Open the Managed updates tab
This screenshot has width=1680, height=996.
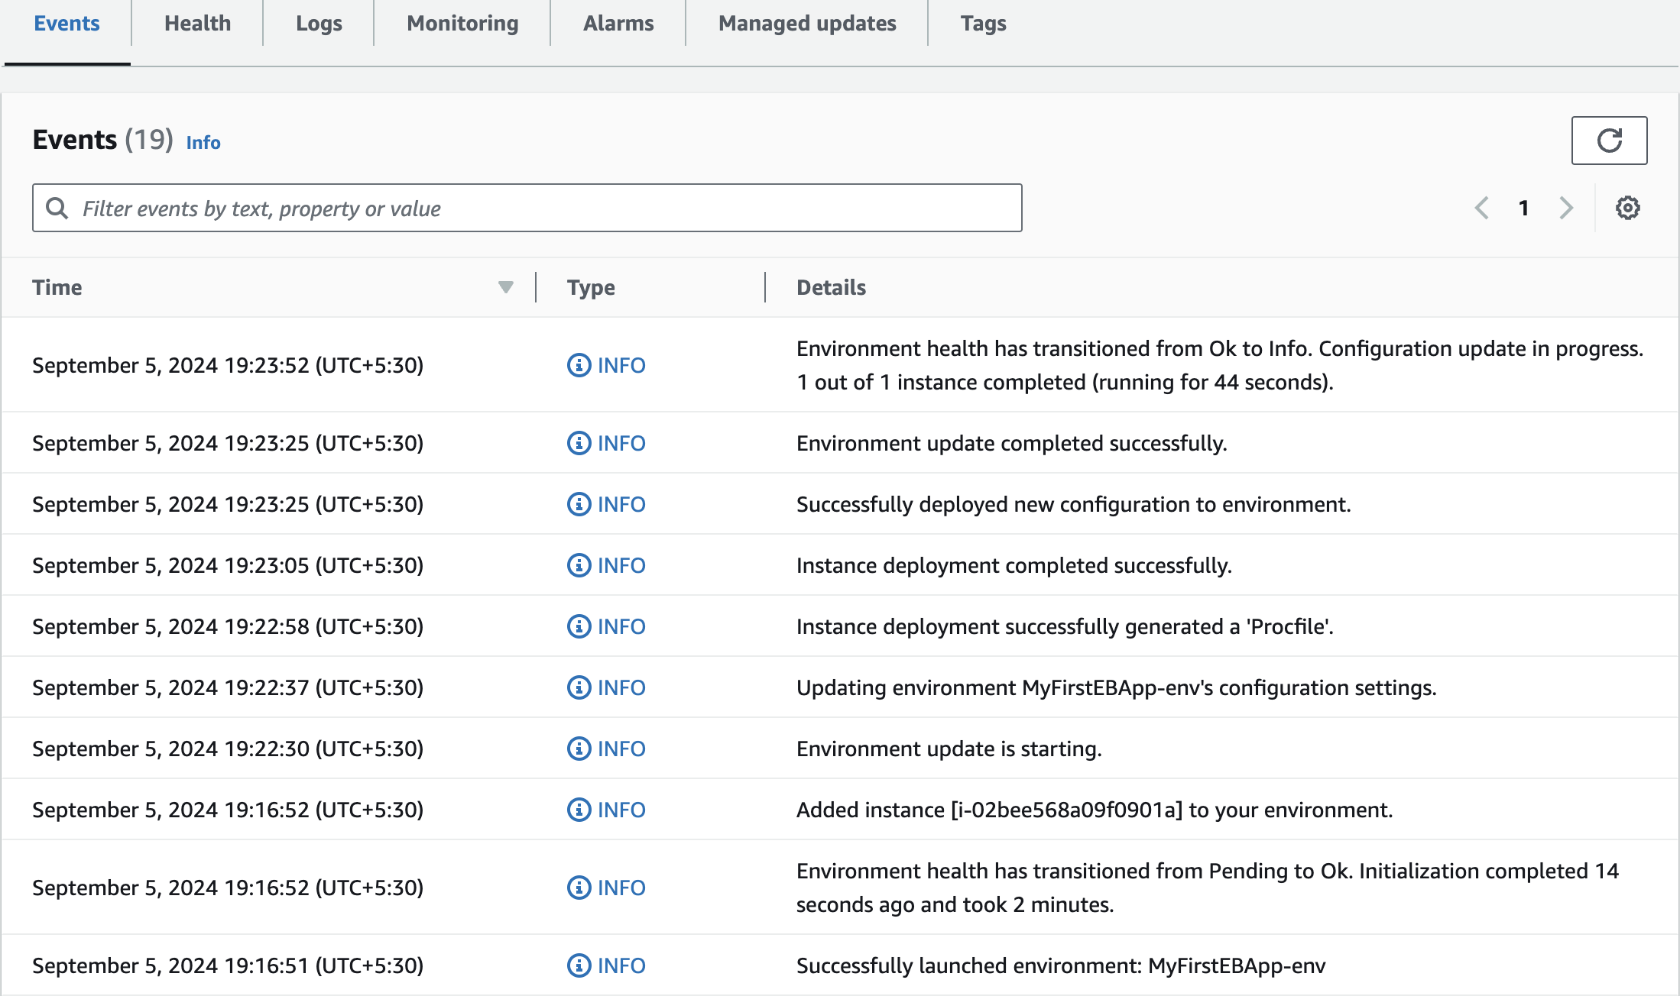coord(807,24)
